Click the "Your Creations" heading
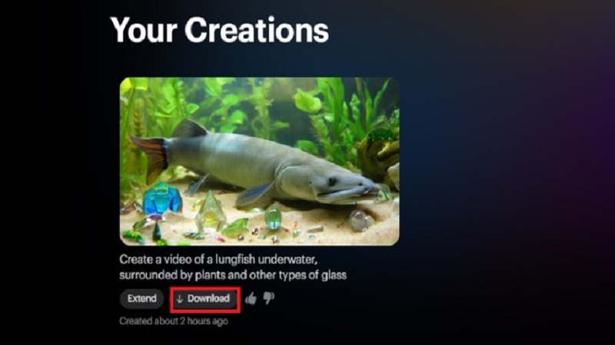Image resolution: width=615 pixels, height=345 pixels. 219,30
